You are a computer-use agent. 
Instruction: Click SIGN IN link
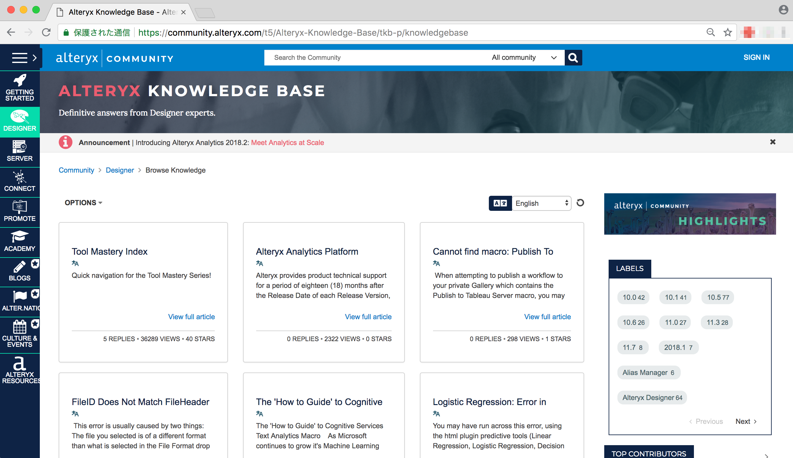756,58
